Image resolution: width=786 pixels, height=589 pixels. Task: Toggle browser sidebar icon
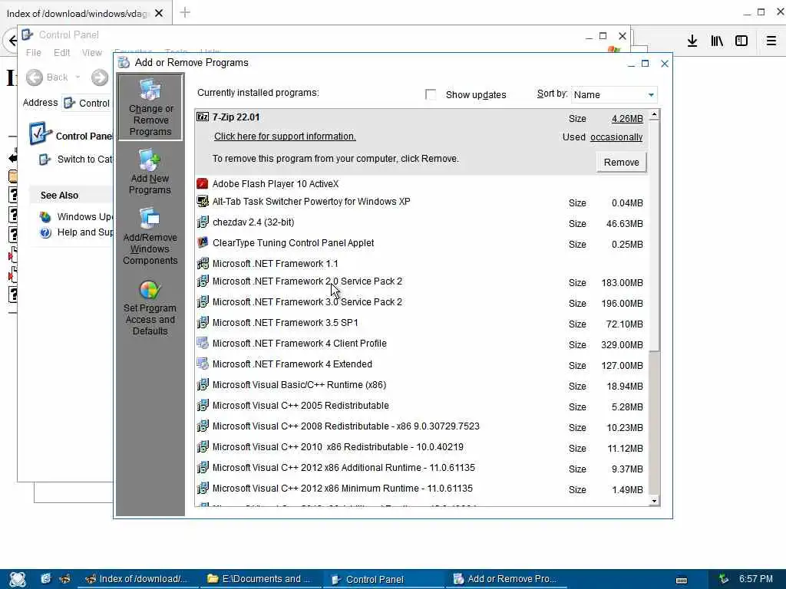click(x=741, y=41)
